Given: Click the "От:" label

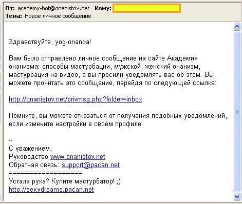Looking at the screenshot, I should tap(10, 8).
